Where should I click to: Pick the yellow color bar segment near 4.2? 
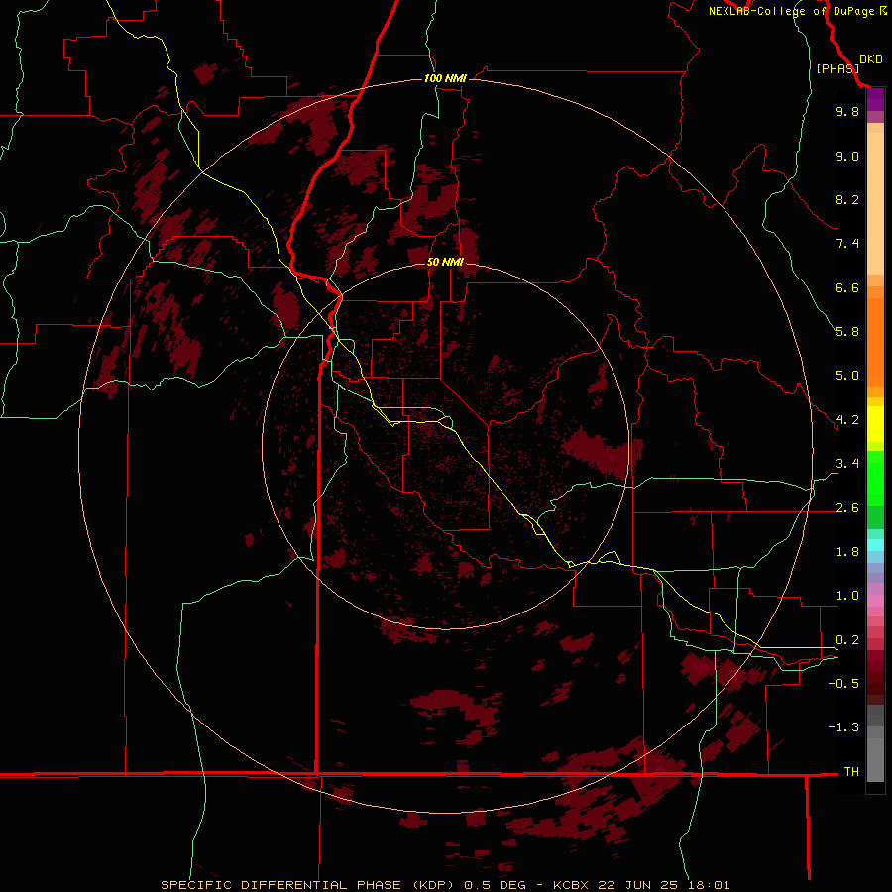875,424
